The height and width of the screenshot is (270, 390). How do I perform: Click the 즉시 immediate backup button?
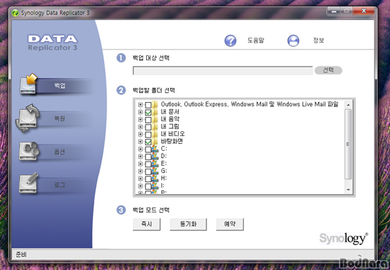(x=147, y=224)
